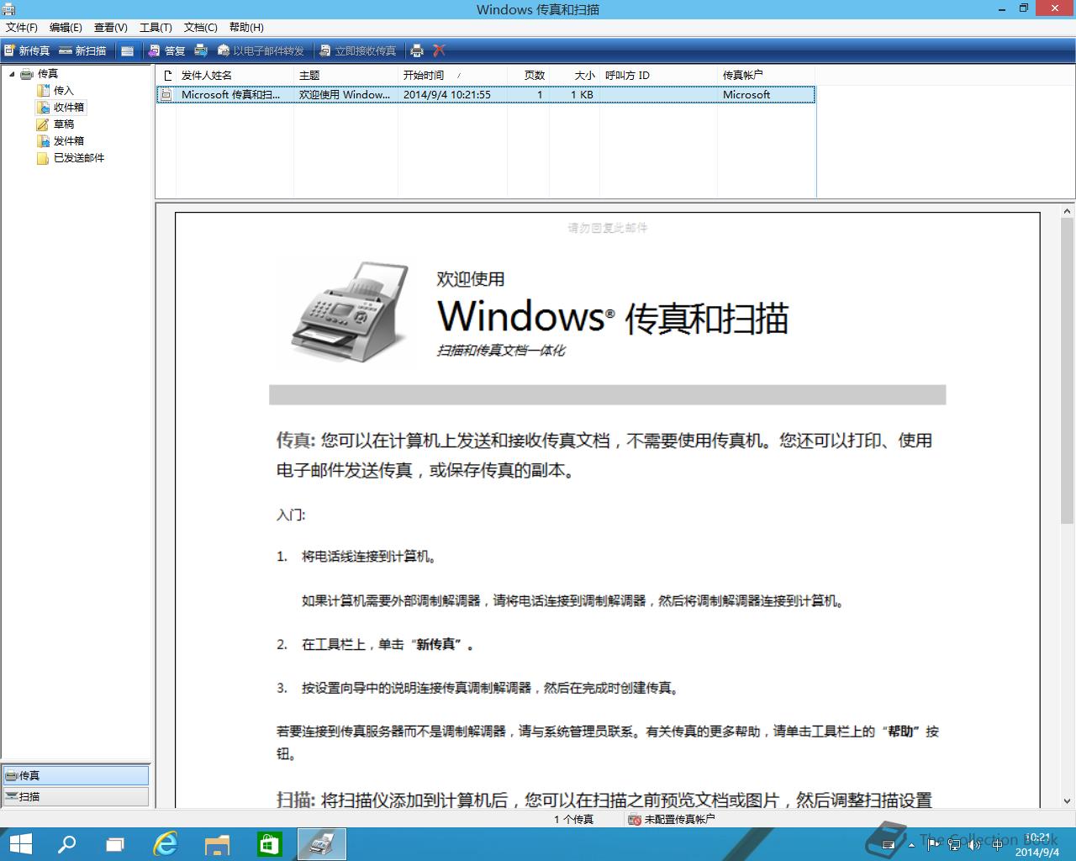Open the 帮助(H) menu

(x=246, y=28)
